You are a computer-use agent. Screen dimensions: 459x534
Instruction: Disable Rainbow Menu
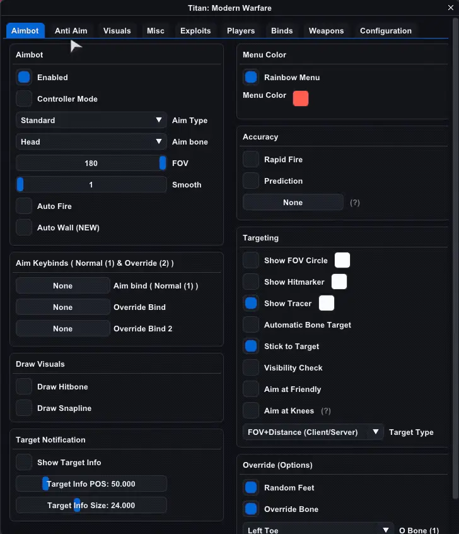click(251, 77)
